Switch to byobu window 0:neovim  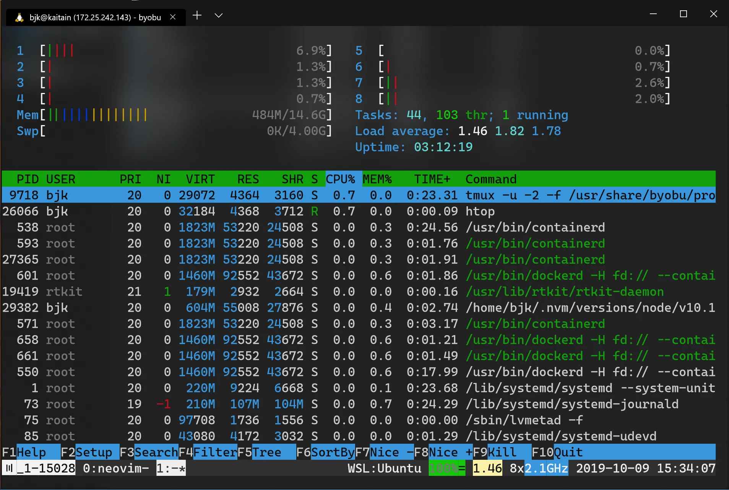coord(116,468)
